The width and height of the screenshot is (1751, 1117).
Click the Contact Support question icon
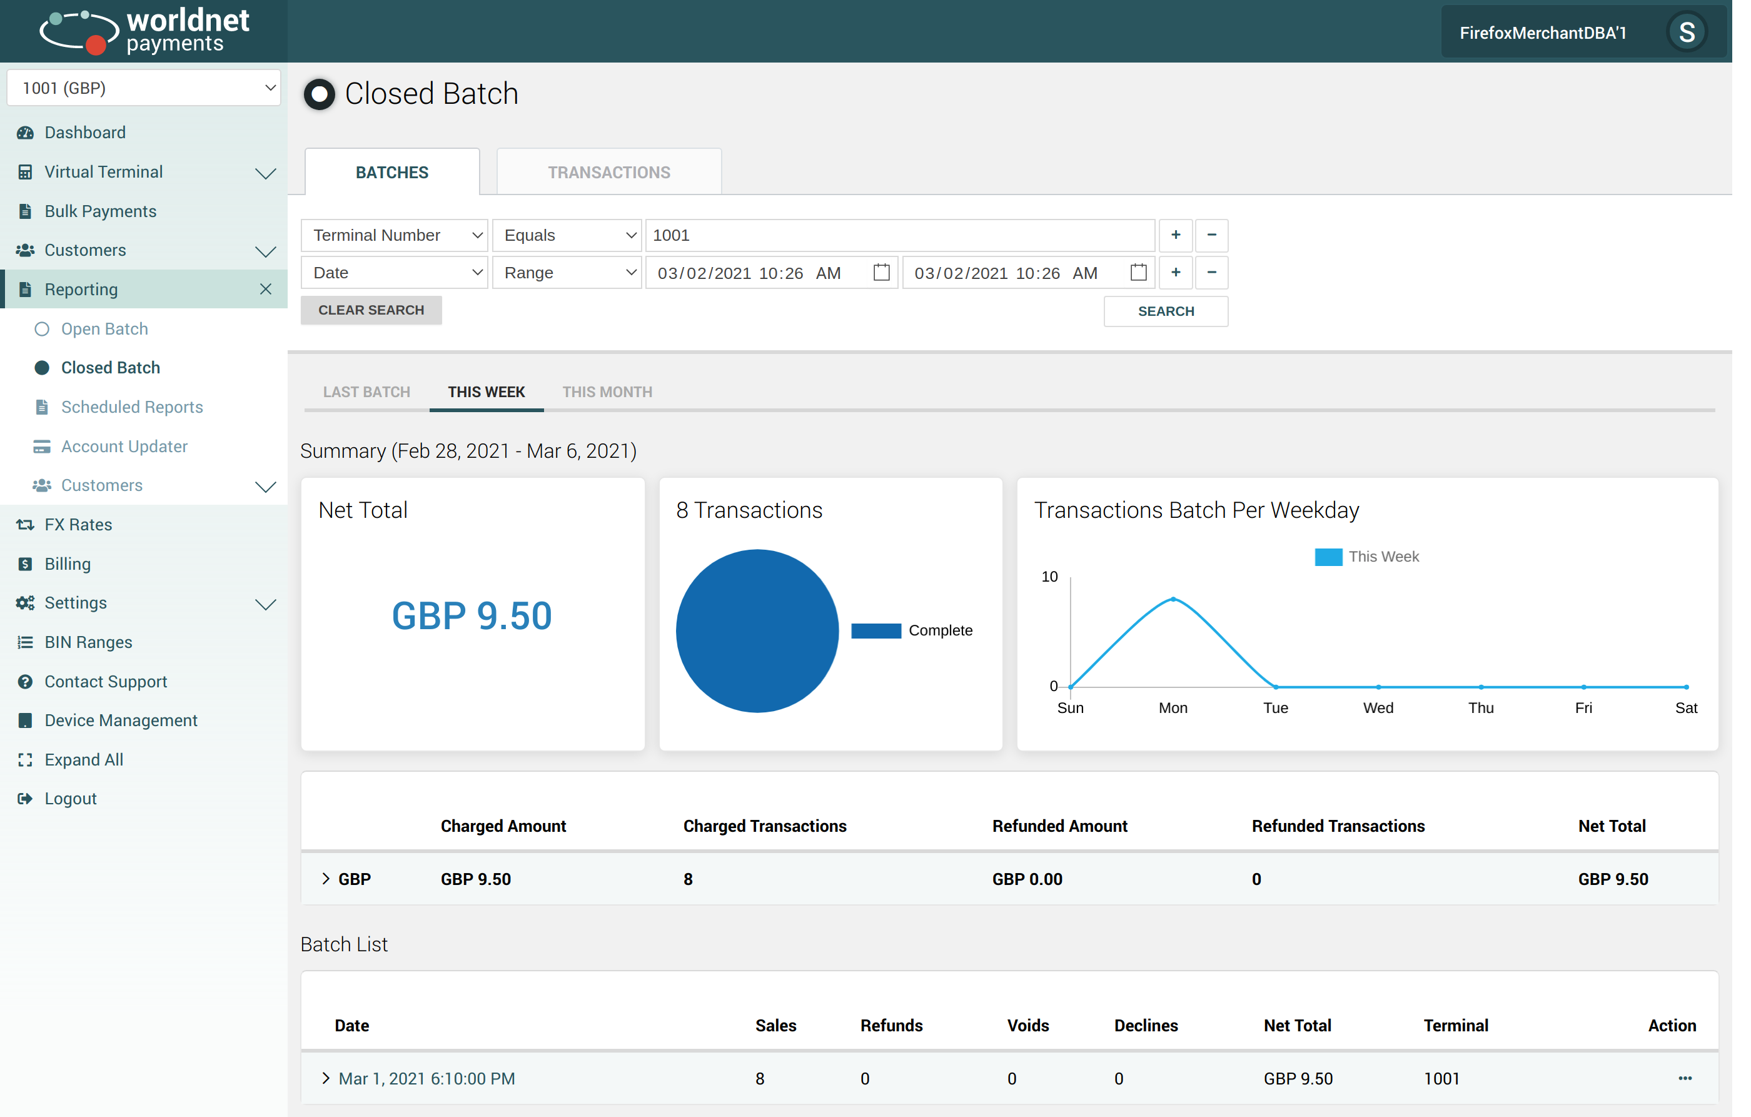tap(26, 682)
